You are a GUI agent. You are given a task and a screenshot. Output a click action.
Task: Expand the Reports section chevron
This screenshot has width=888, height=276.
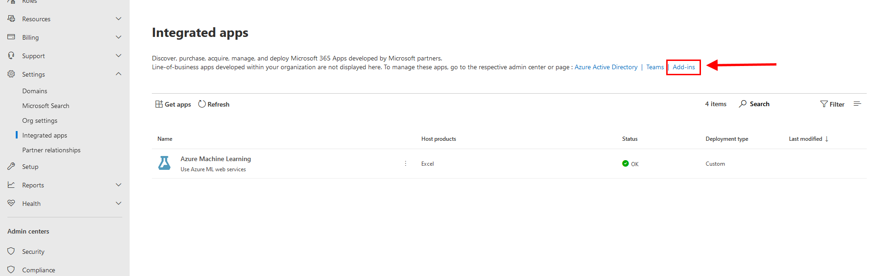[119, 185]
